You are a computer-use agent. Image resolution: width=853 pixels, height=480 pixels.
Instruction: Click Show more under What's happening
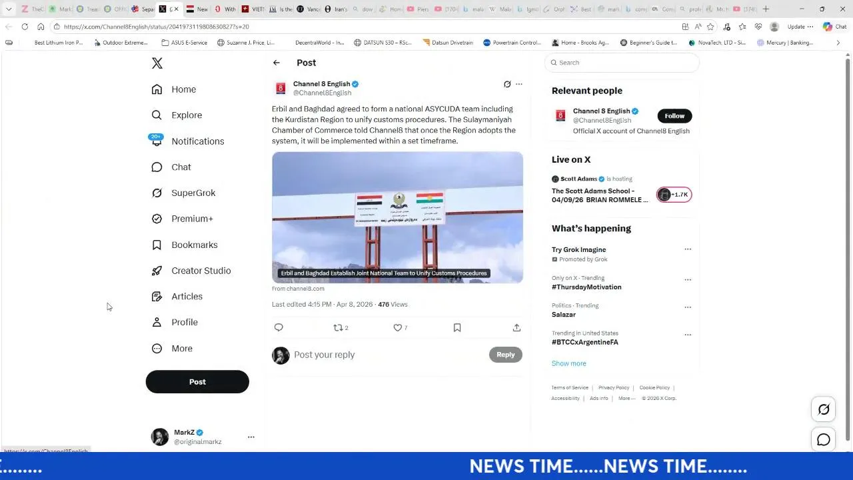point(568,363)
